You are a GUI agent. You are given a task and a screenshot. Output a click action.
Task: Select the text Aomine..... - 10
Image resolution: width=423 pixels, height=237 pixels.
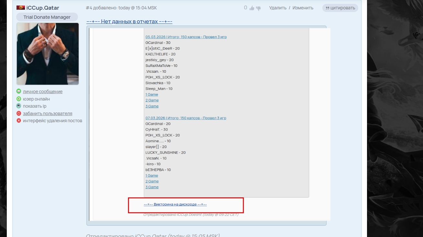[158, 141]
